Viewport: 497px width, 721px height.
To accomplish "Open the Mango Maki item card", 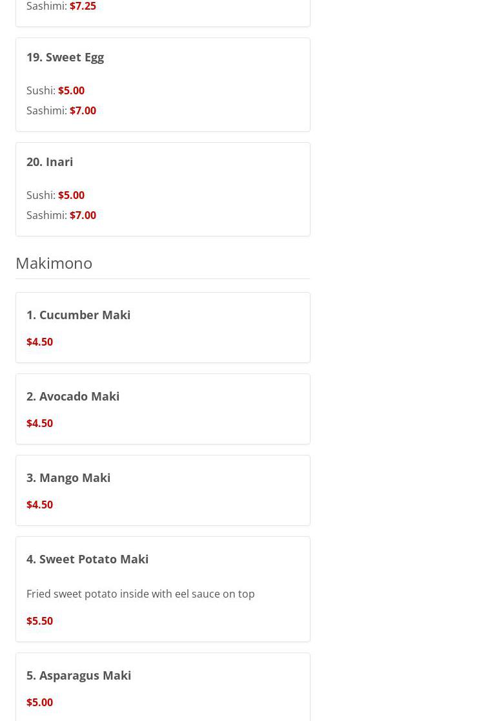I will pyautogui.click(x=163, y=490).
